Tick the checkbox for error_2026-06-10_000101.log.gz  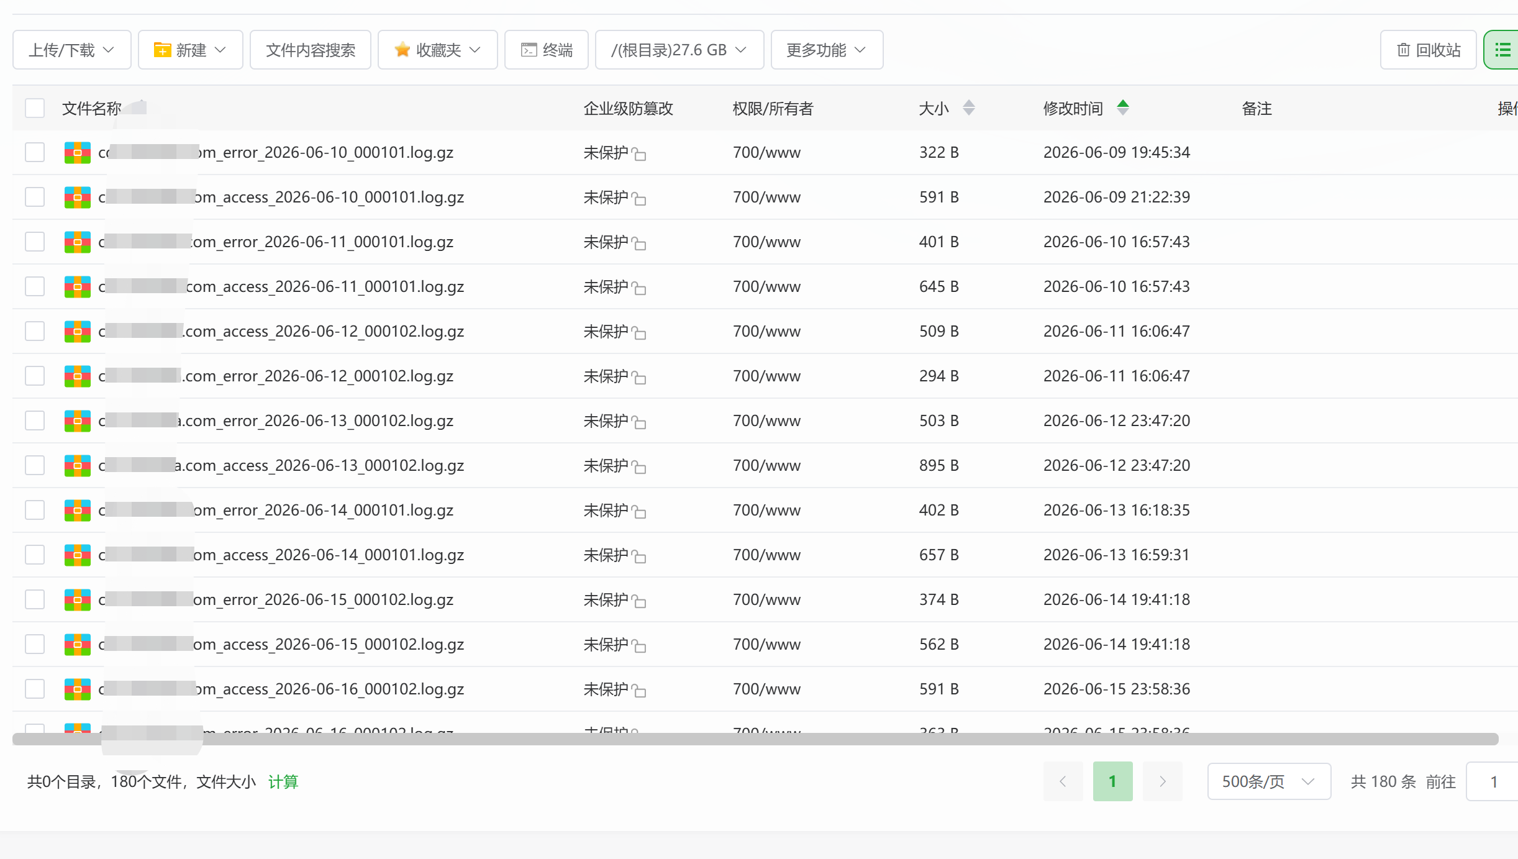coord(35,152)
